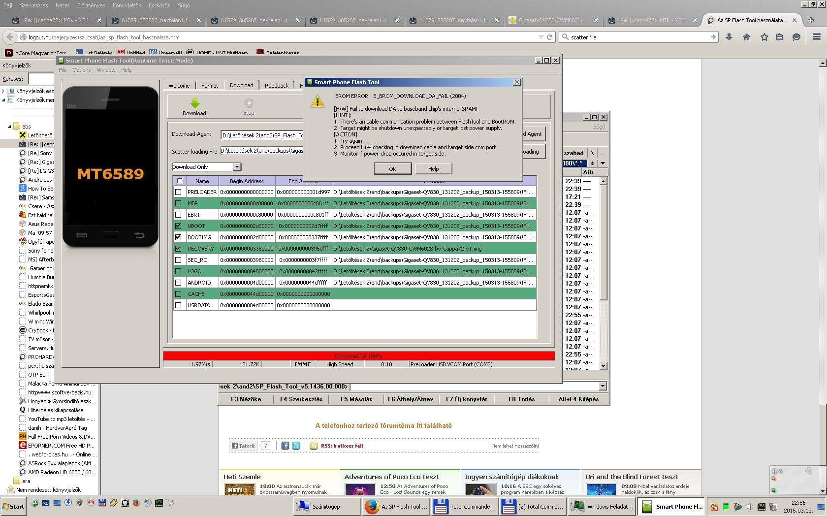Viewport: 827px width, 517px height.
Task: Click the Stop icon in Flash Tool
Action: [249, 103]
